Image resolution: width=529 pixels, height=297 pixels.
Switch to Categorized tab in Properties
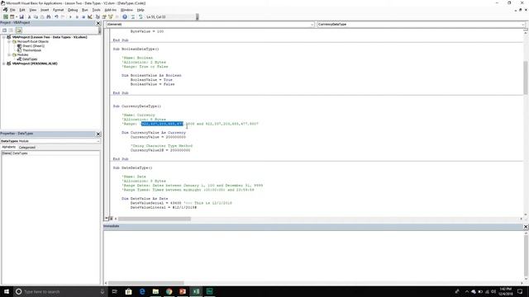(x=27, y=147)
